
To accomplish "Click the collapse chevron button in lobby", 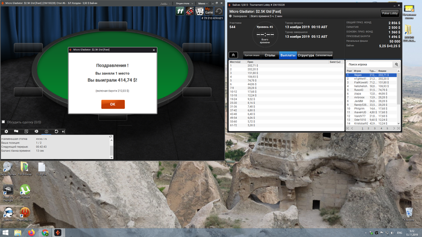I will (233, 55).
